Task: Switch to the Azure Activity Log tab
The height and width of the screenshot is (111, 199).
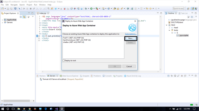Action: pyautogui.click(x=133, y=76)
